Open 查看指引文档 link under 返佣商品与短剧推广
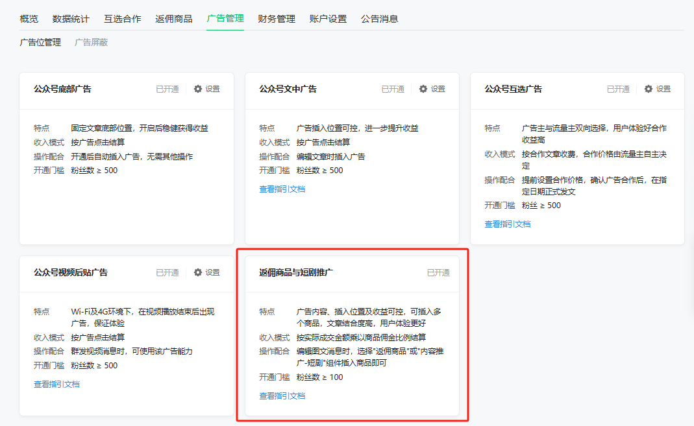This screenshot has height=426, width=694. (282, 396)
